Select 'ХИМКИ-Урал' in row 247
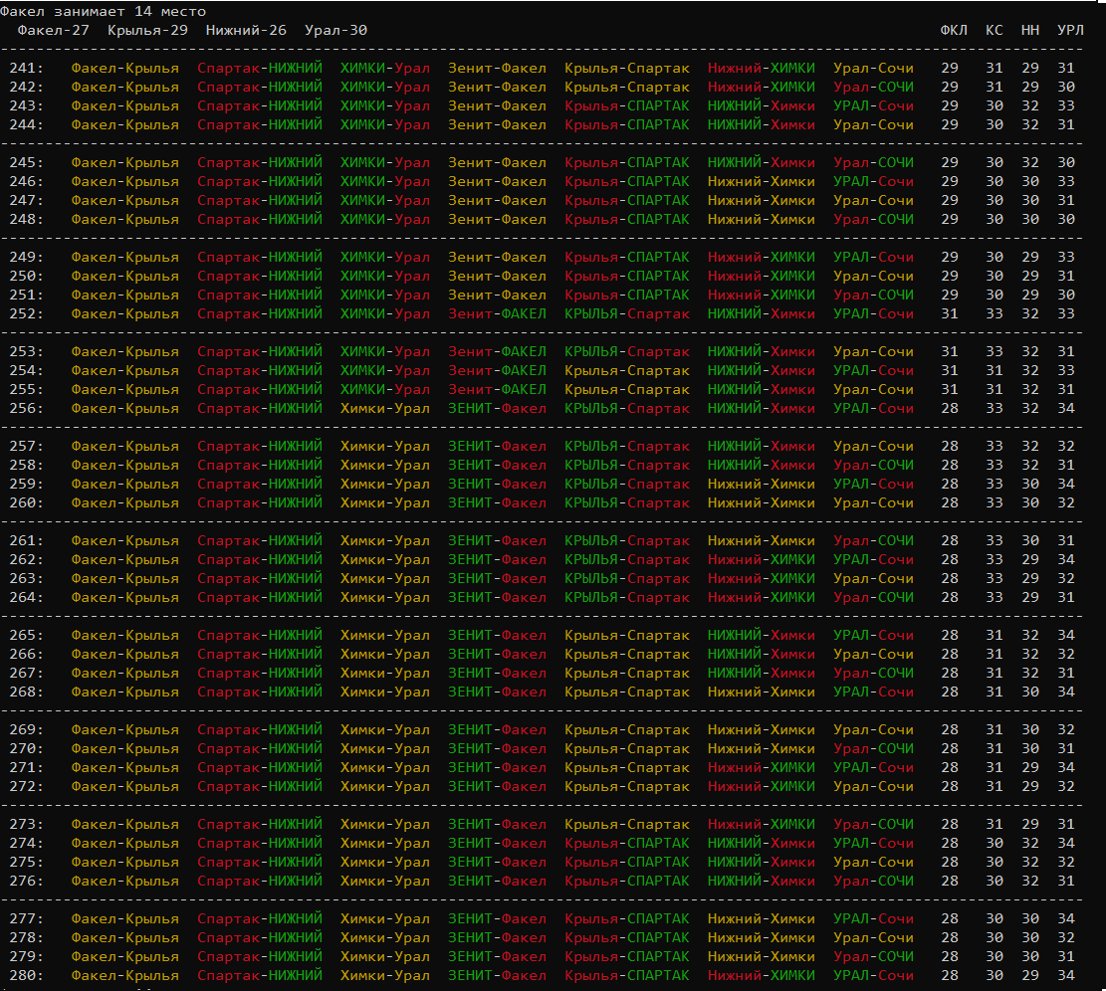This screenshot has height=991, width=1106. pyautogui.click(x=385, y=200)
